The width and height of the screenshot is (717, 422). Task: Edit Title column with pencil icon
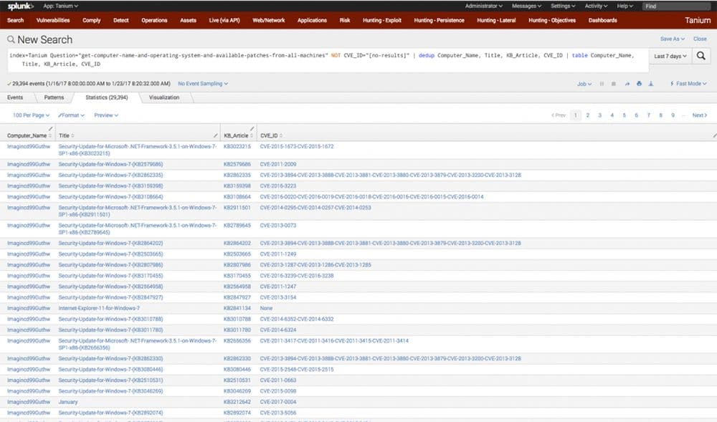tap(215, 135)
